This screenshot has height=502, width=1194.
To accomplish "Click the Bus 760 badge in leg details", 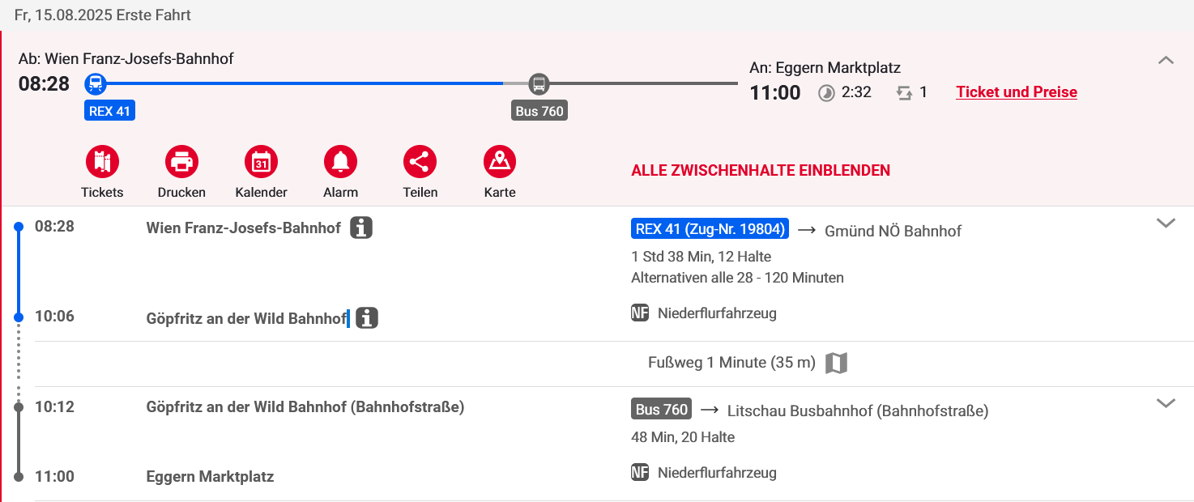I will (x=661, y=410).
